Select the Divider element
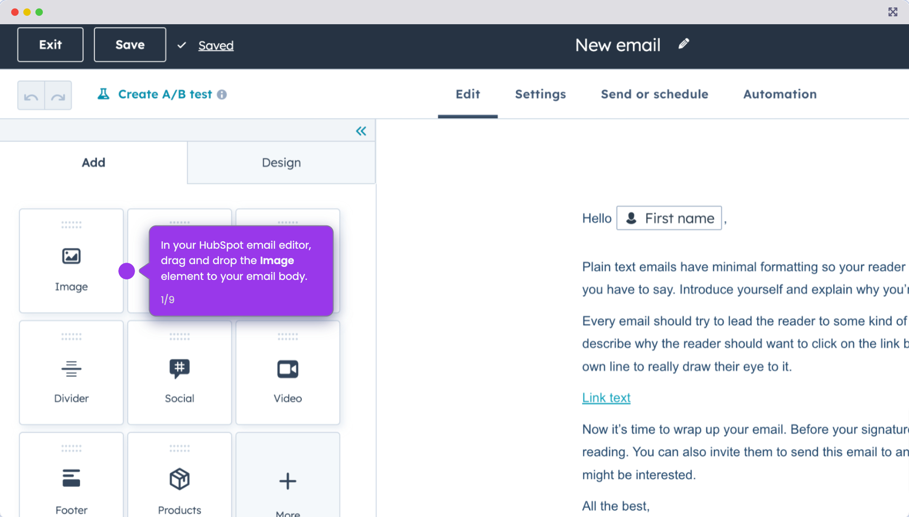Image resolution: width=909 pixels, height=517 pixels. click(x=71, y=373)
